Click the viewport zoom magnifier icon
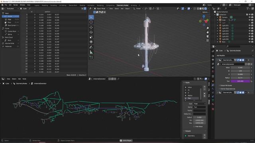The width and height of the screenshot is (255, 143). coord(208,28)
